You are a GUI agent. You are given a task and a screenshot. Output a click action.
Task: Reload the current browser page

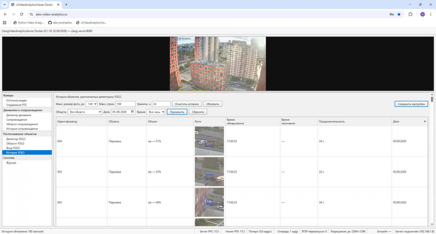coord(22,14)
